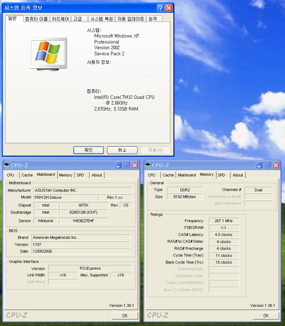The width and height of the screenshot is (285, 326).
Task: Click the chipset revision value C0
Action: coord(126,205)
